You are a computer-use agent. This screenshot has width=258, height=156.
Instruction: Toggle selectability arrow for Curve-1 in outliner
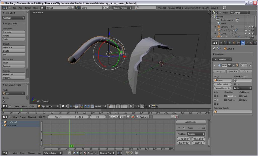coord(249,34)
